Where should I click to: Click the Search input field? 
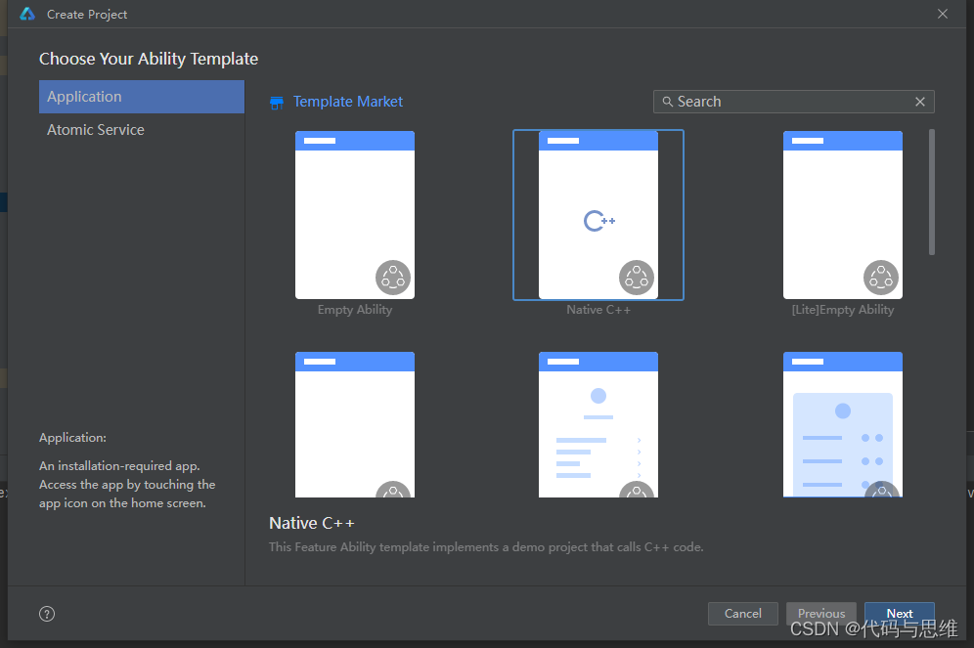793,102
